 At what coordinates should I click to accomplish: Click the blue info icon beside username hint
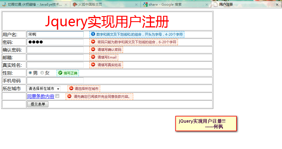click(93, 34)
